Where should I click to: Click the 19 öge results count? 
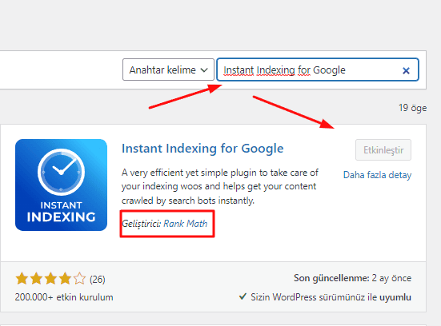[x=413, y=108]
